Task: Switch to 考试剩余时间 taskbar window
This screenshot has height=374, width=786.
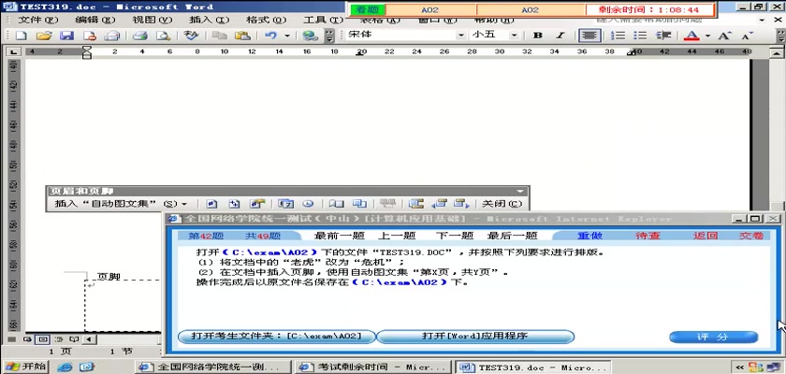Action: pyautogui.click(x=374, y=367)
